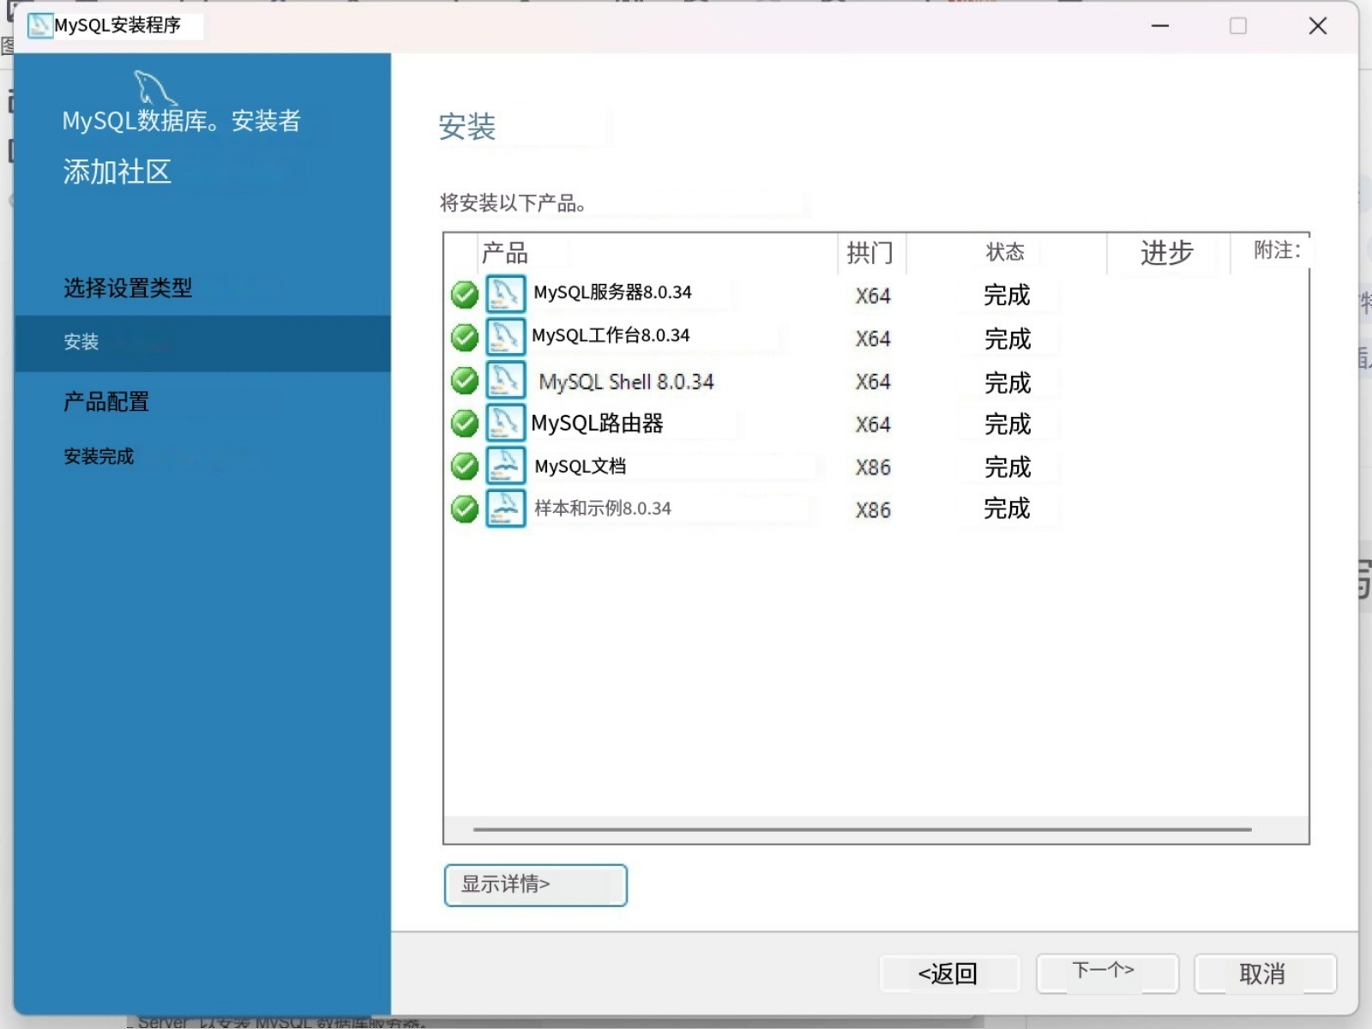1372x1029 pixels.
Task: Select the MySQL Shell 8.0.34 row text
Action: click(626, 382)
